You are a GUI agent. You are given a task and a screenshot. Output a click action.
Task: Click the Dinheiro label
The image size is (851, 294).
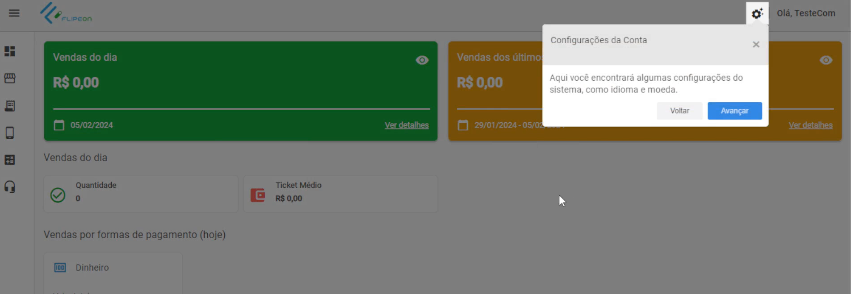point(92,268)
